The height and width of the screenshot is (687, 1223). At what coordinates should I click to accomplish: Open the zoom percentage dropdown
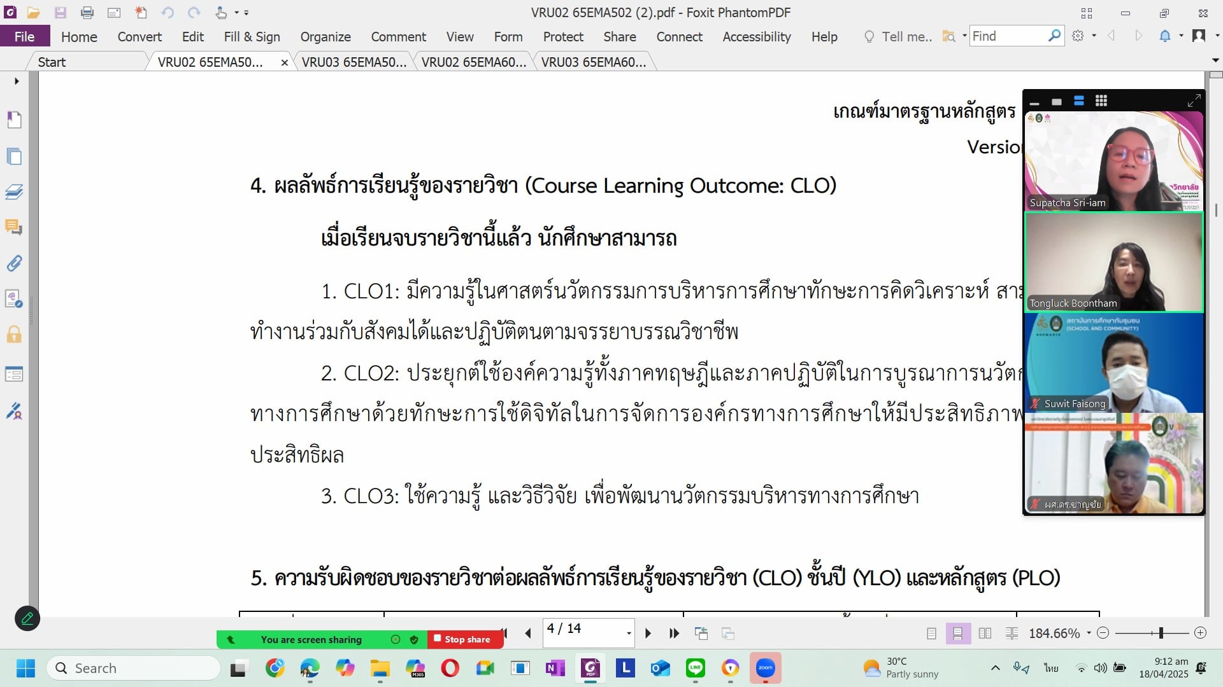(1089, 634)
